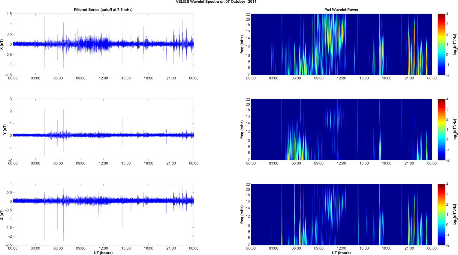The image size is (458, 255).
Task: Click 'UT (hours)' label under the bottom spectrogram
Action: click(341, 253)
